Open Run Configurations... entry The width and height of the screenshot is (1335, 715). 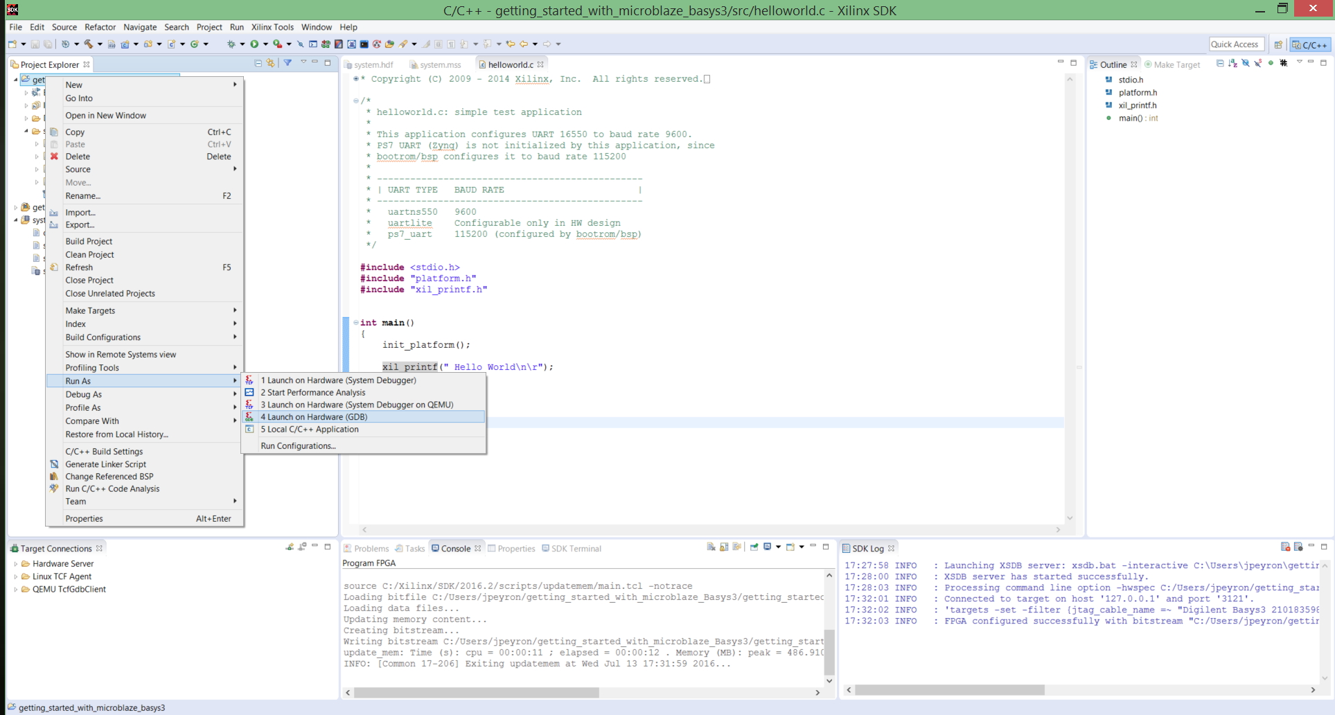[298, 446]
